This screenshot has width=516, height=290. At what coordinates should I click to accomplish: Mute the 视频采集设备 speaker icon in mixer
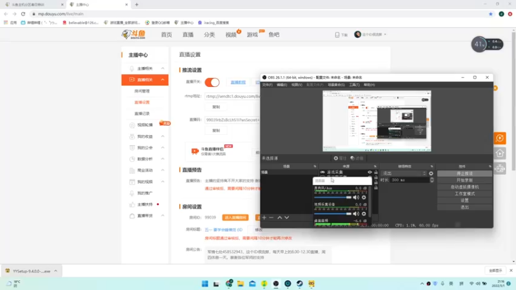pos(356,214)
